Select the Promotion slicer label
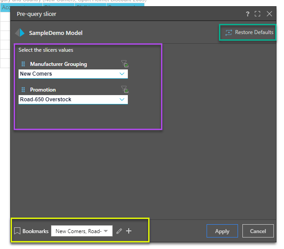The height and width of the screenshot is (249, 284). (x=43, y=90)
